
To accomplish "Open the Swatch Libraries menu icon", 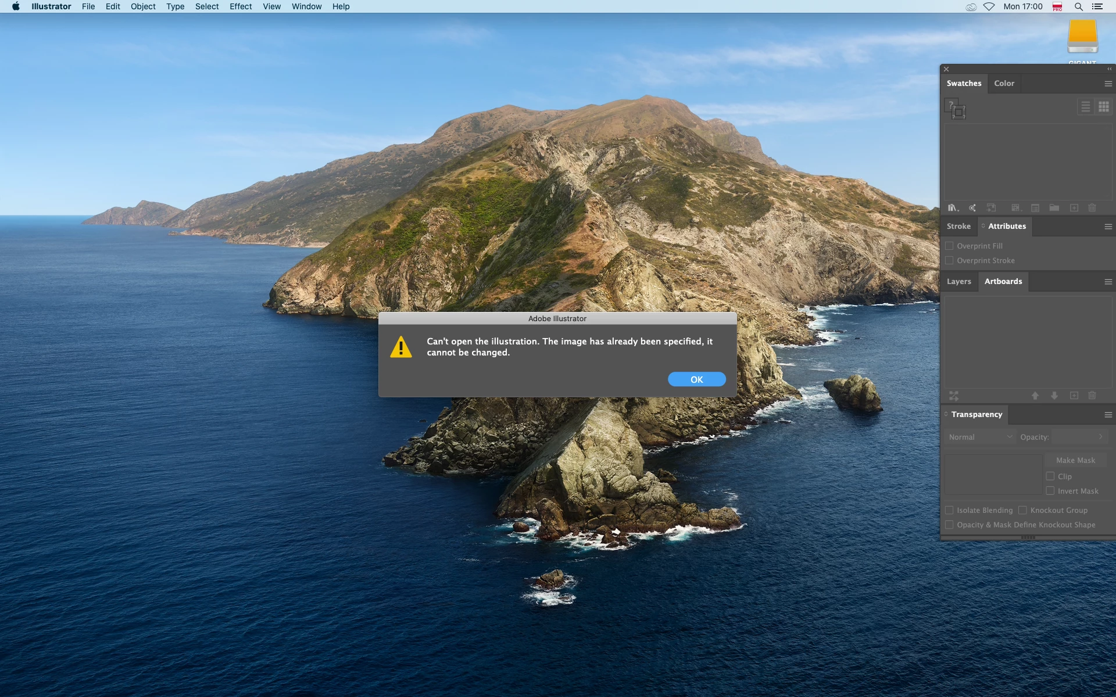I will tap(953, 207).
